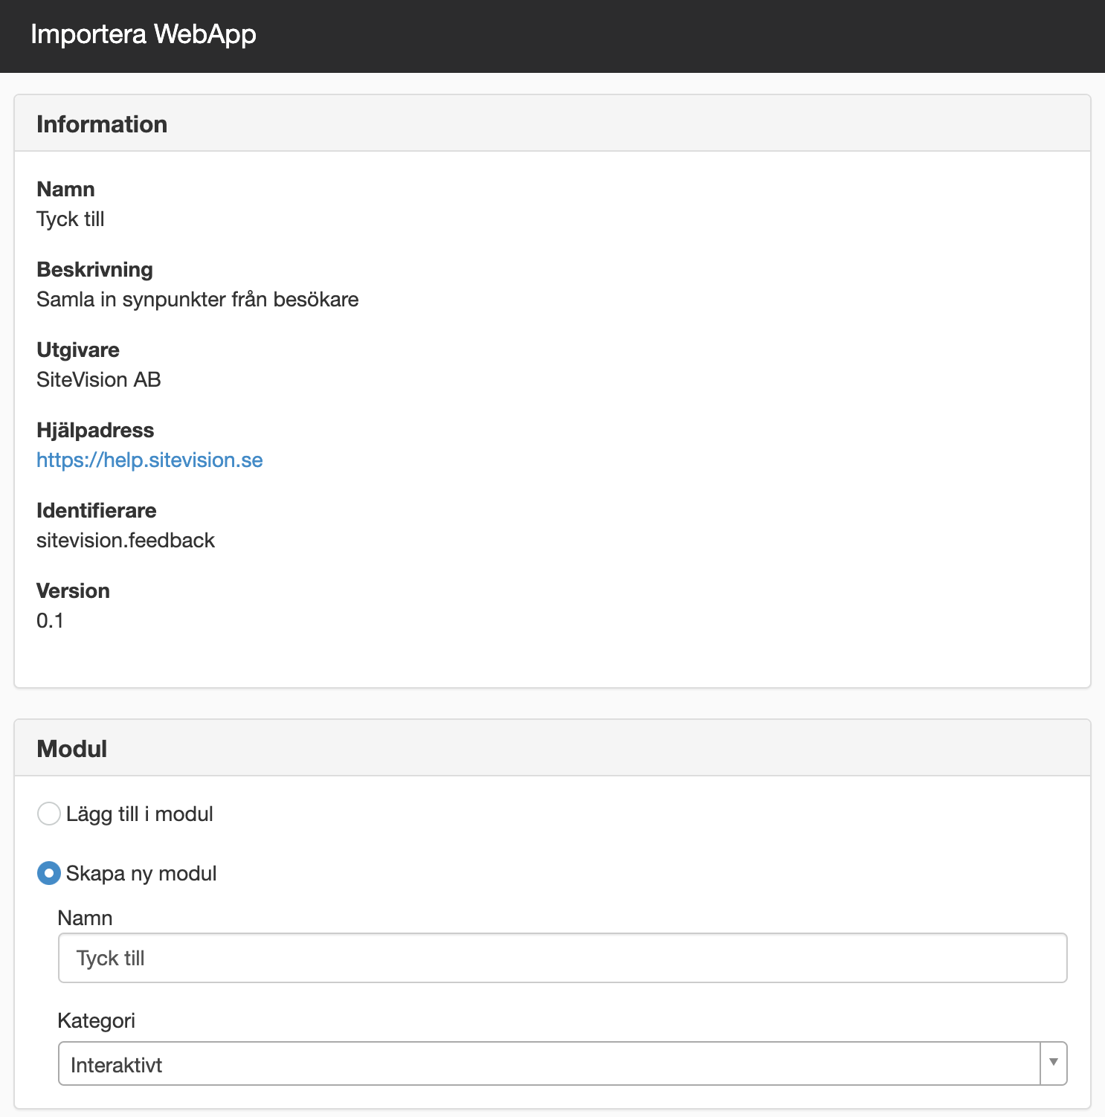
Task: Click the Identifierare label
Action: pyautogui.click(x=97, y=511)
